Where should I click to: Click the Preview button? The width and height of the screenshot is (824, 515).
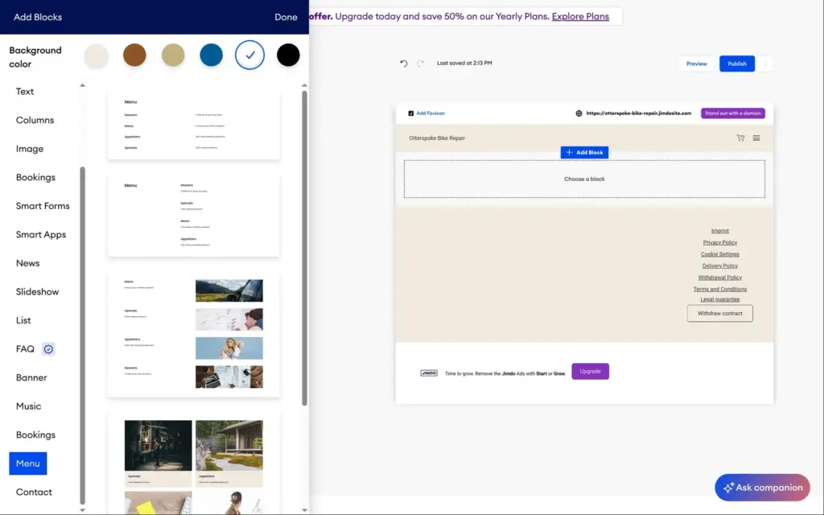(x=696, y=64)
